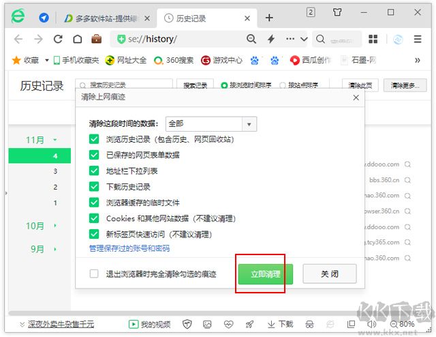Open 西瓜创作 bookmark

coord(311,60)
